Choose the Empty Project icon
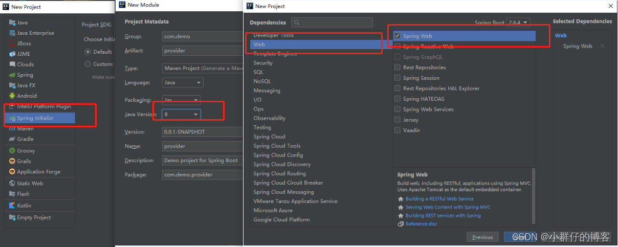Viewport: 618px width, 247px height. click(x=12, y=217)
